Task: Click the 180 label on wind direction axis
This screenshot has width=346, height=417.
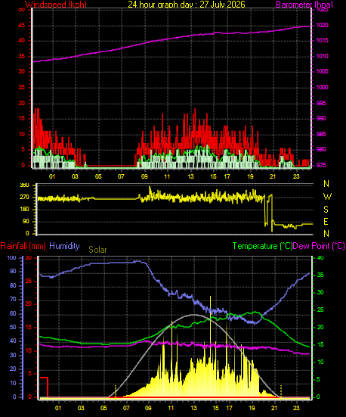Action: click(24, 210)
